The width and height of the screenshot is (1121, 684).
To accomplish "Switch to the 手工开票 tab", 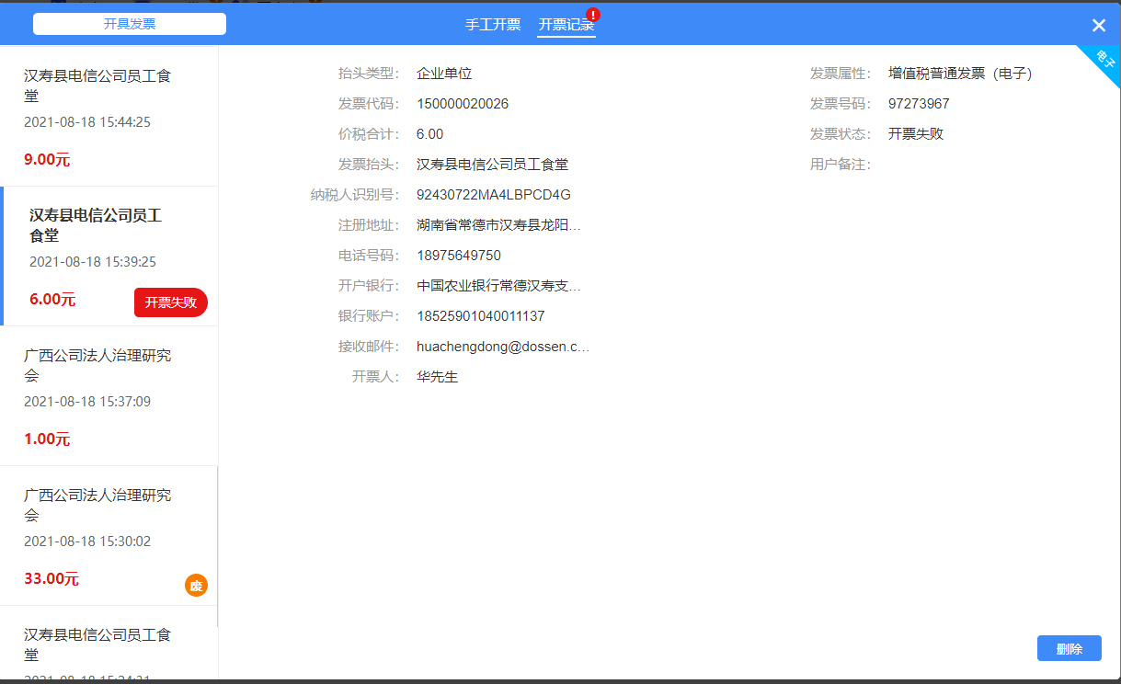I will click(493, 25).
